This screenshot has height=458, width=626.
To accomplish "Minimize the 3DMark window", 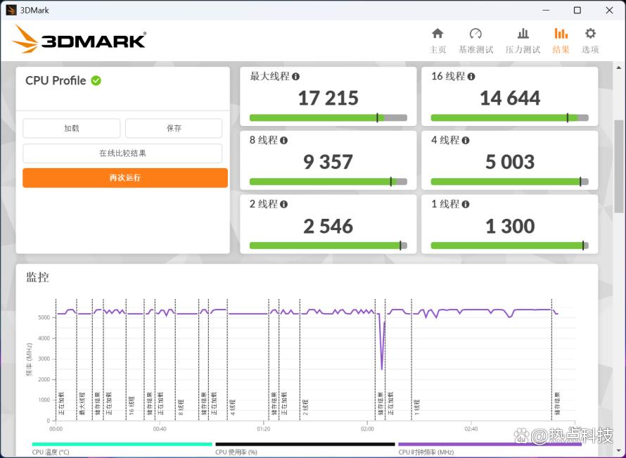I will pyautogui.click(x=546, y=10).
